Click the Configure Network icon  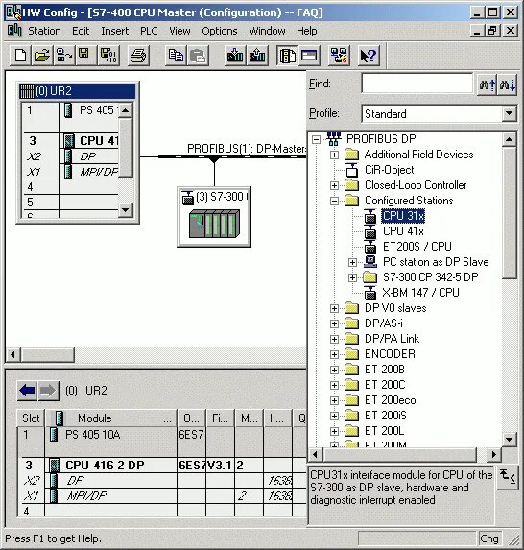pyautogui.click(x=339, y=56)
